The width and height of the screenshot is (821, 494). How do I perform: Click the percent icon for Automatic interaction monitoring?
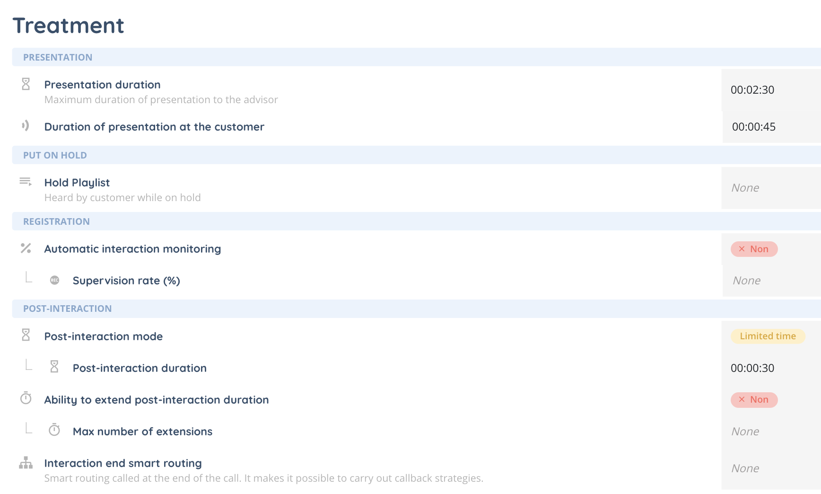(x=26, y=248)
